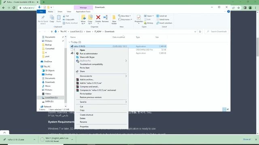
Task: Click the Up directory arrow
Action: tap(52, 31)
